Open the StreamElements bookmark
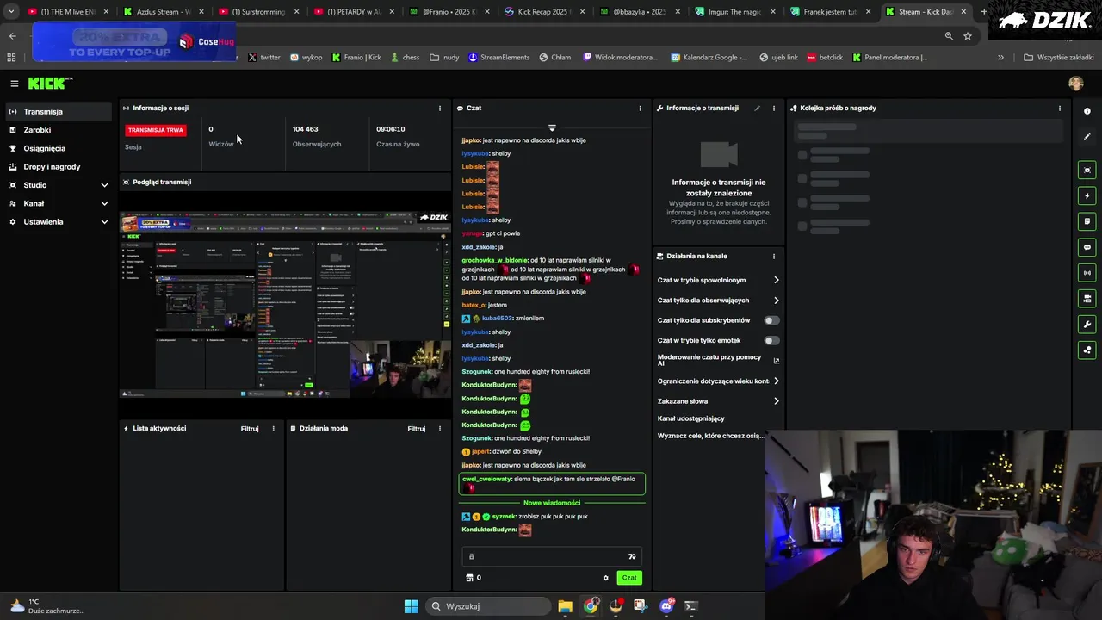This screenshot has width=1102, height=620. pos(498,58)
